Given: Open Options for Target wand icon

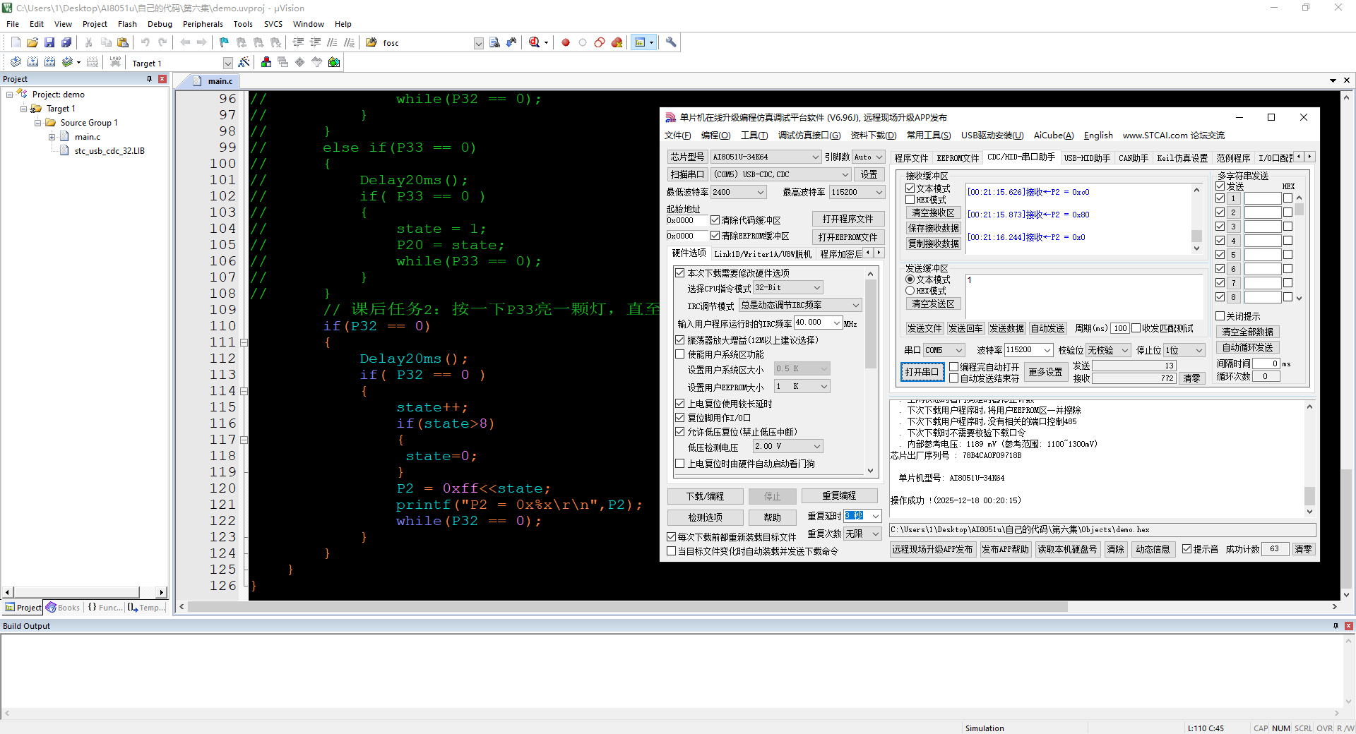Looking at the screenshot, I should click(x=244, y=63).
